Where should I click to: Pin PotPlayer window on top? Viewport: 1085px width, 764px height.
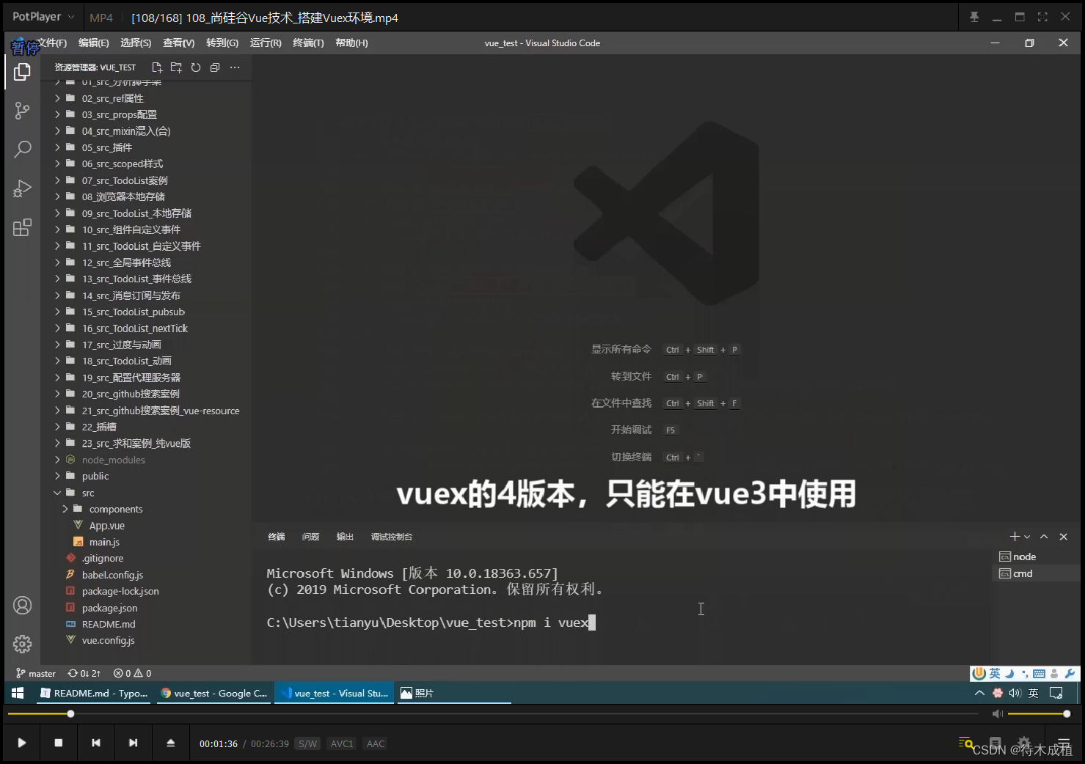point(974,17)
